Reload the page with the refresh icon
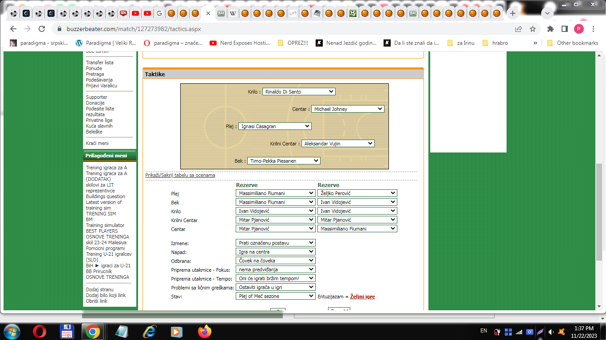The height and width of the screenshot is (340, 606). (x=42, y=29)
